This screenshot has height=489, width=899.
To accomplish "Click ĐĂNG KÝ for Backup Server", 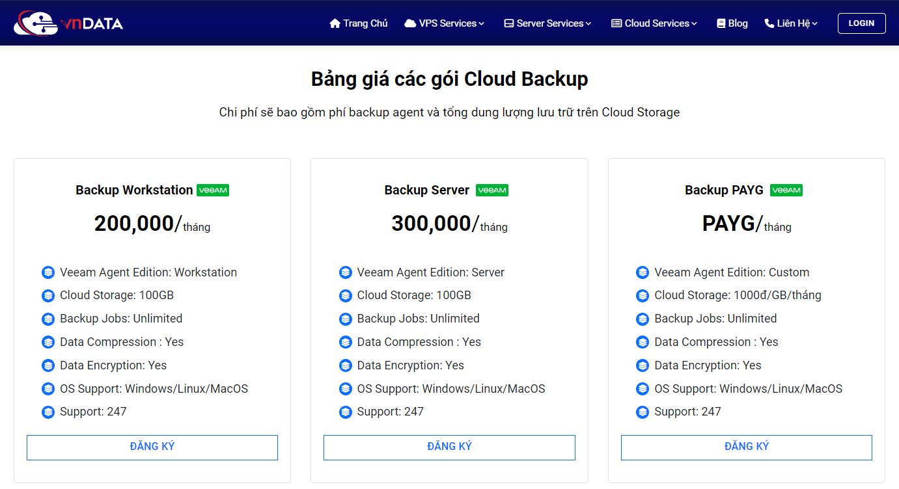I will [x=449, y=447].
